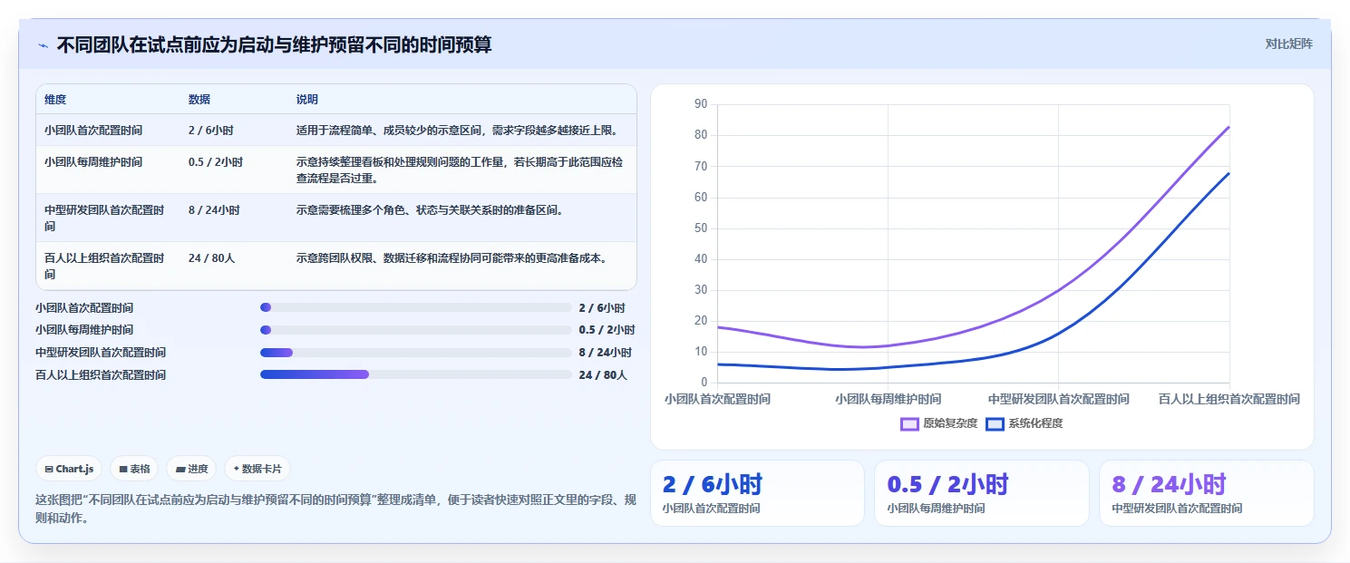This screenshot has width=1350, height=563.
Task: Click the purple 原始复杂度 legend color box
Action: [x=909, y=423]
